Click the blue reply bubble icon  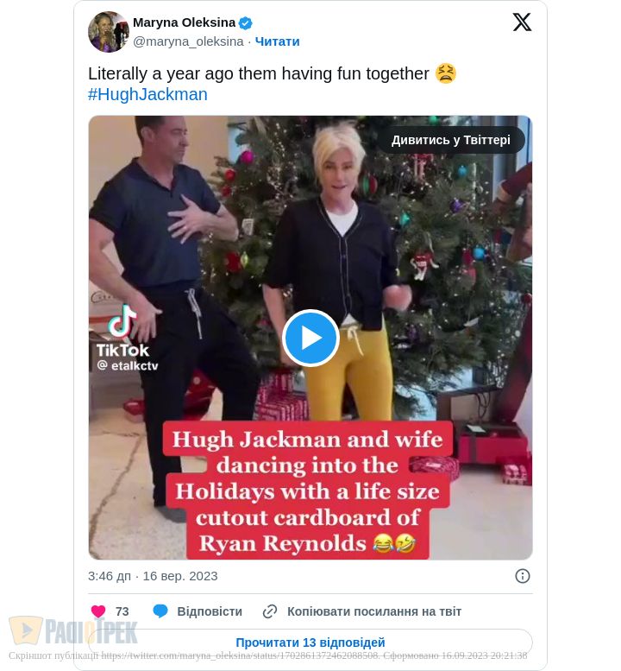click(160, 611)
